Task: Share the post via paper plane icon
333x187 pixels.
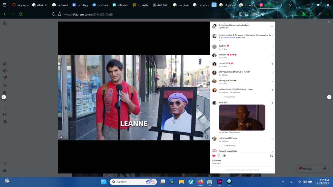Action: point(224,156)
